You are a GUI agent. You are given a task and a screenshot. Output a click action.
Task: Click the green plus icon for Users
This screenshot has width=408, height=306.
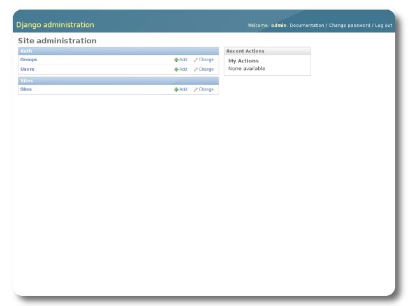(177, 69)
